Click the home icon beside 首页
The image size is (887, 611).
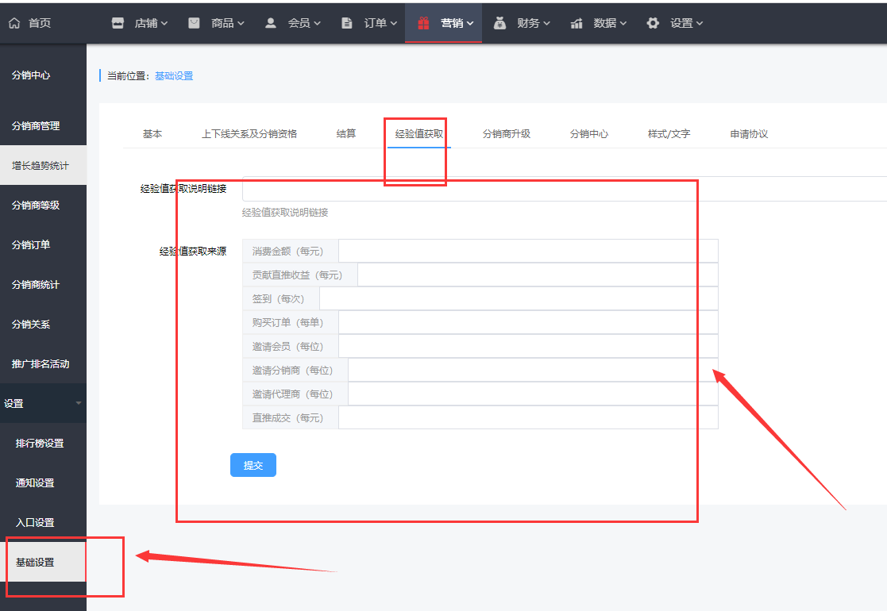pos(14,23)
